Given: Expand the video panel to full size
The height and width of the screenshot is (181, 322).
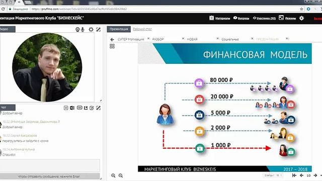Looking at the screenshot, I should [99, 29].
